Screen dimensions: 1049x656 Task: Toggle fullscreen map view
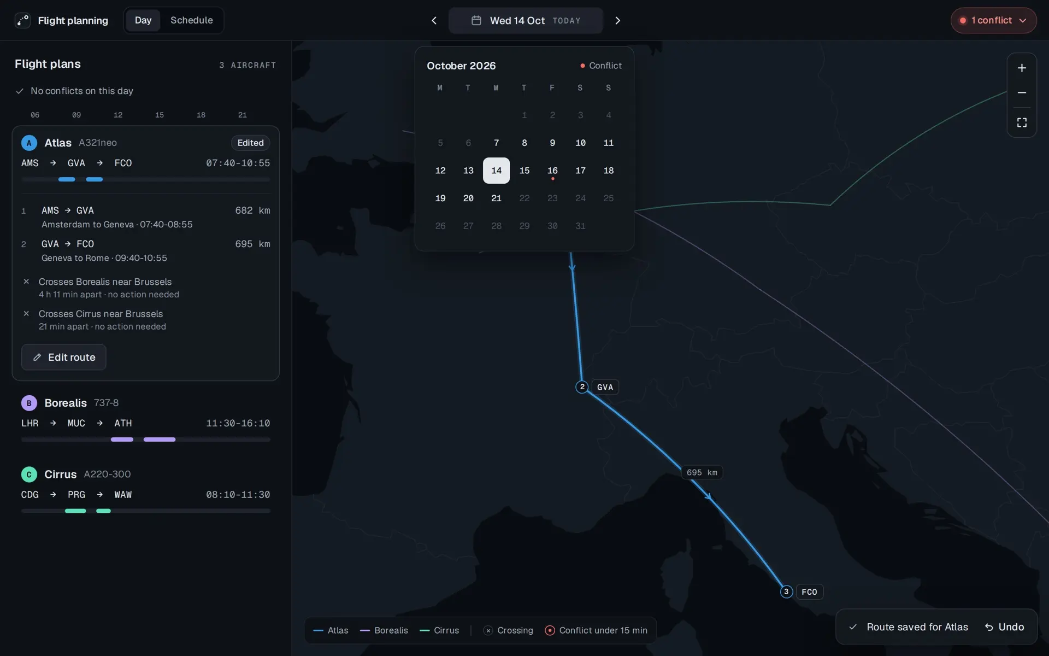pos(1022,122)
